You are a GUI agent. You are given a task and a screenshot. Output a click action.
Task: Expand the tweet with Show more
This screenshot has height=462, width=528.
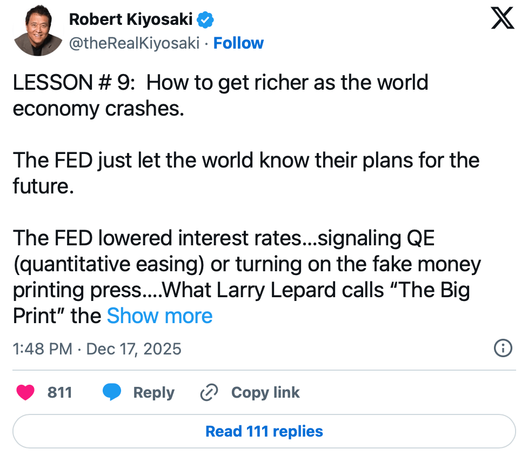coord(159,316)
